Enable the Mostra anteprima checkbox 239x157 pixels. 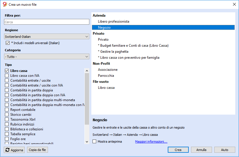[x=94, y=142]
